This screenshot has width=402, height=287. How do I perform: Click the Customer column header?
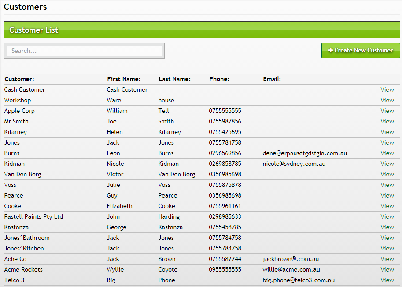[x=19, y=79]
